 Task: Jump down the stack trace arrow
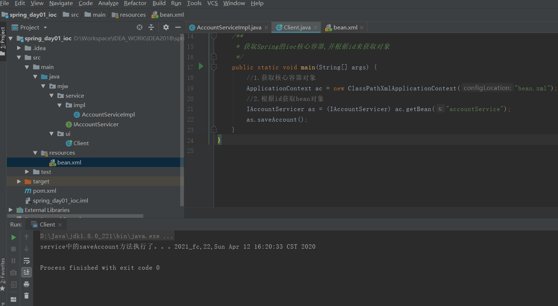[26, 249]
